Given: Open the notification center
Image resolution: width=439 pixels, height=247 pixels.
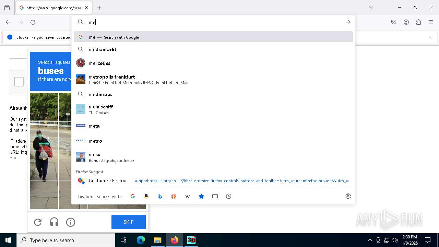Looking at the screenshot, I should [428, 240].
